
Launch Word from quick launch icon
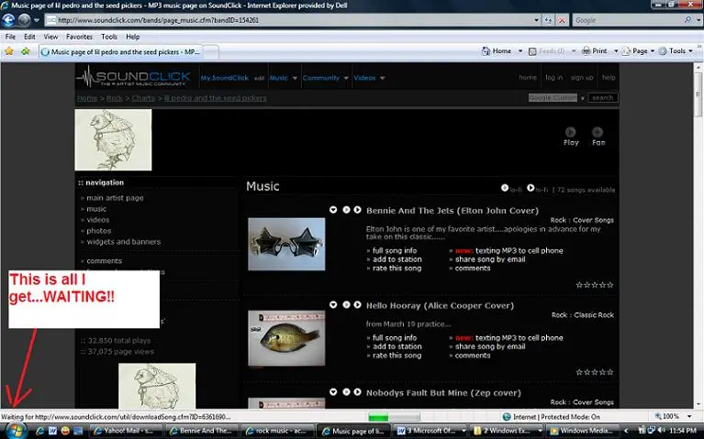point(52,431)
